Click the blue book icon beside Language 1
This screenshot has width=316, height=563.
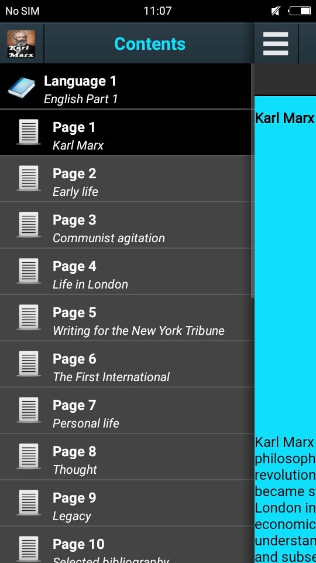click(22, 87)
